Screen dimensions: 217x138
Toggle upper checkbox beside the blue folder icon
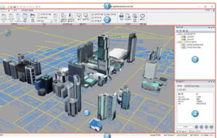39,14
